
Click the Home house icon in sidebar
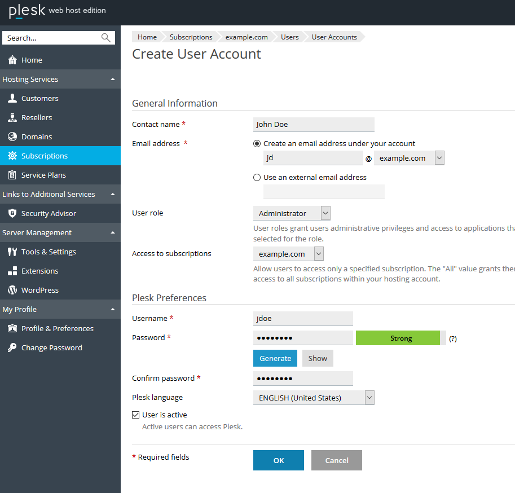(x=12, y=60)
